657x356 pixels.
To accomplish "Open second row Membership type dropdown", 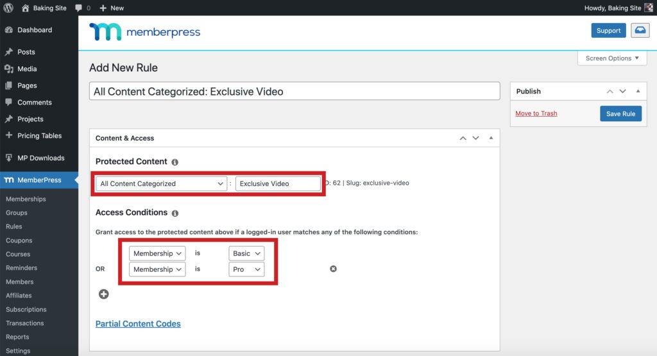I will [157, 269].
